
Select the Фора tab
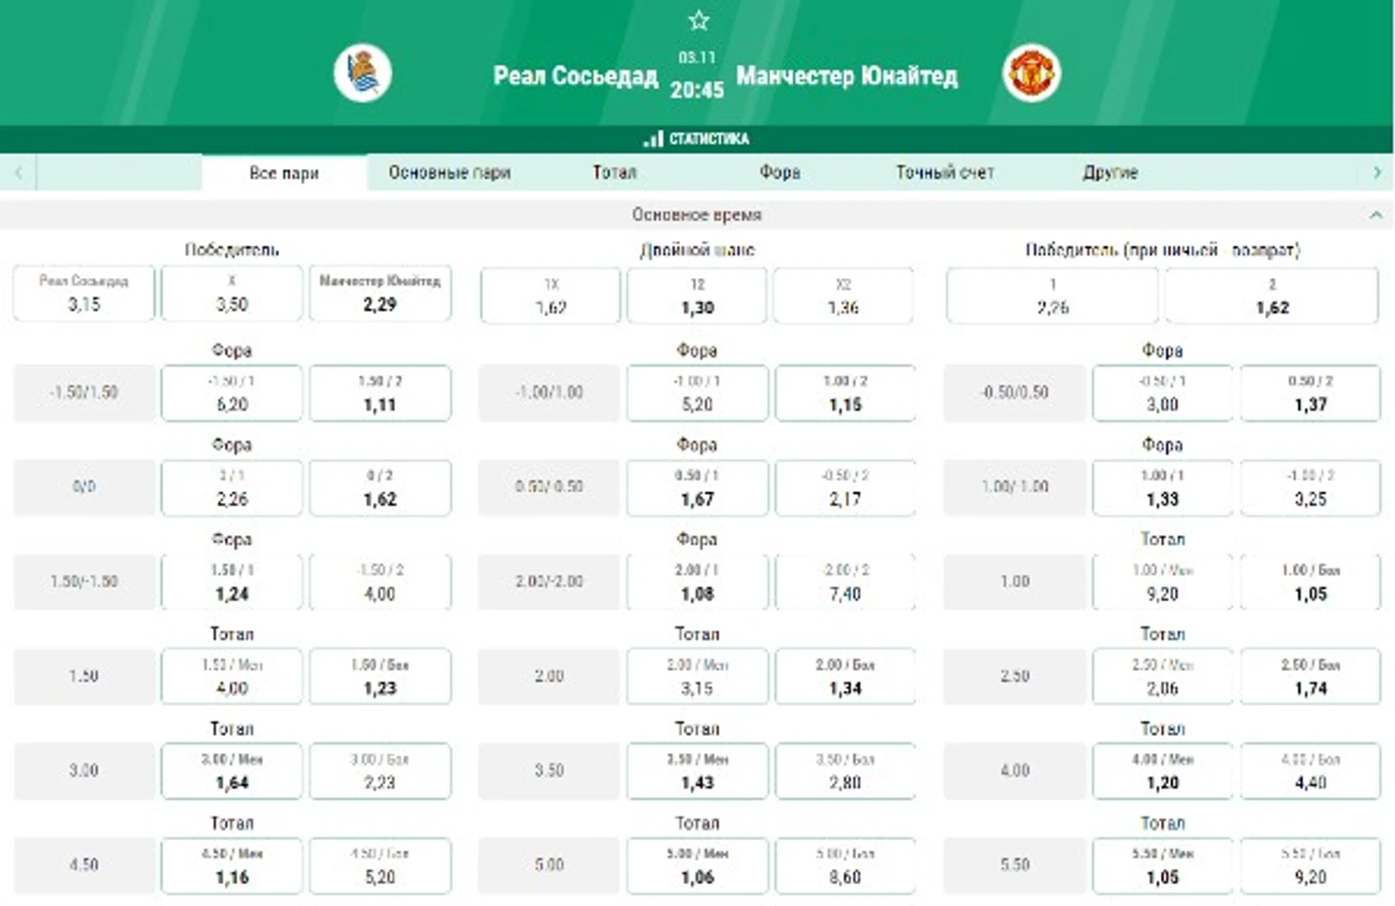(x=780, y=173)
